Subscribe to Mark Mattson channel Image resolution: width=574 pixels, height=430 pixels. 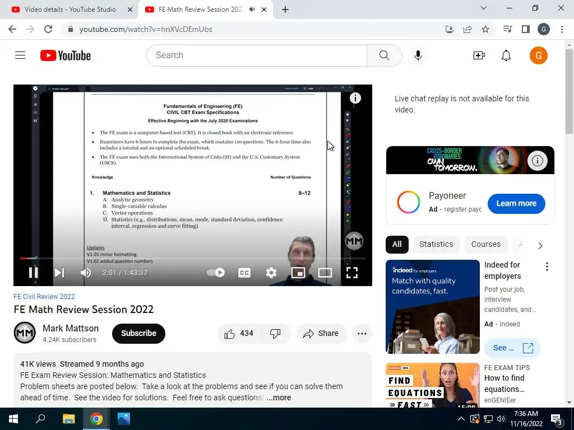[138, 333]
